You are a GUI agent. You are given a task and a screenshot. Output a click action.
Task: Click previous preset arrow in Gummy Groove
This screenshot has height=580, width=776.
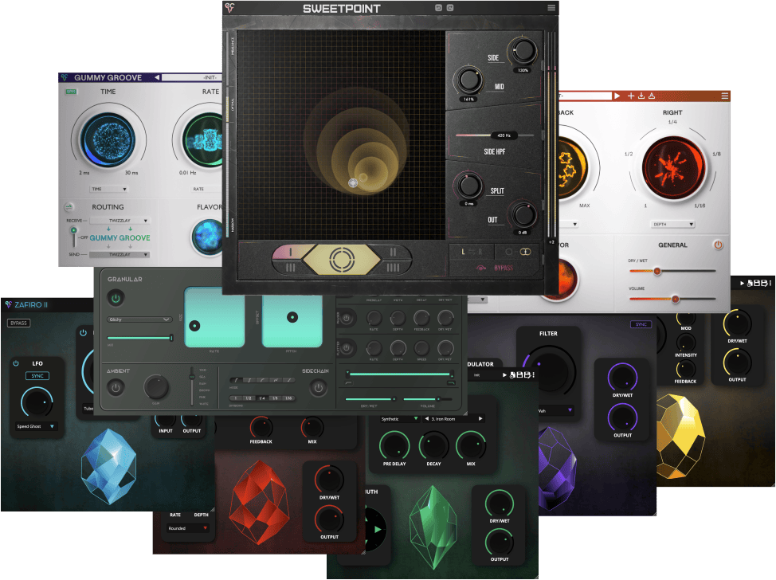[x=156, y=77]
